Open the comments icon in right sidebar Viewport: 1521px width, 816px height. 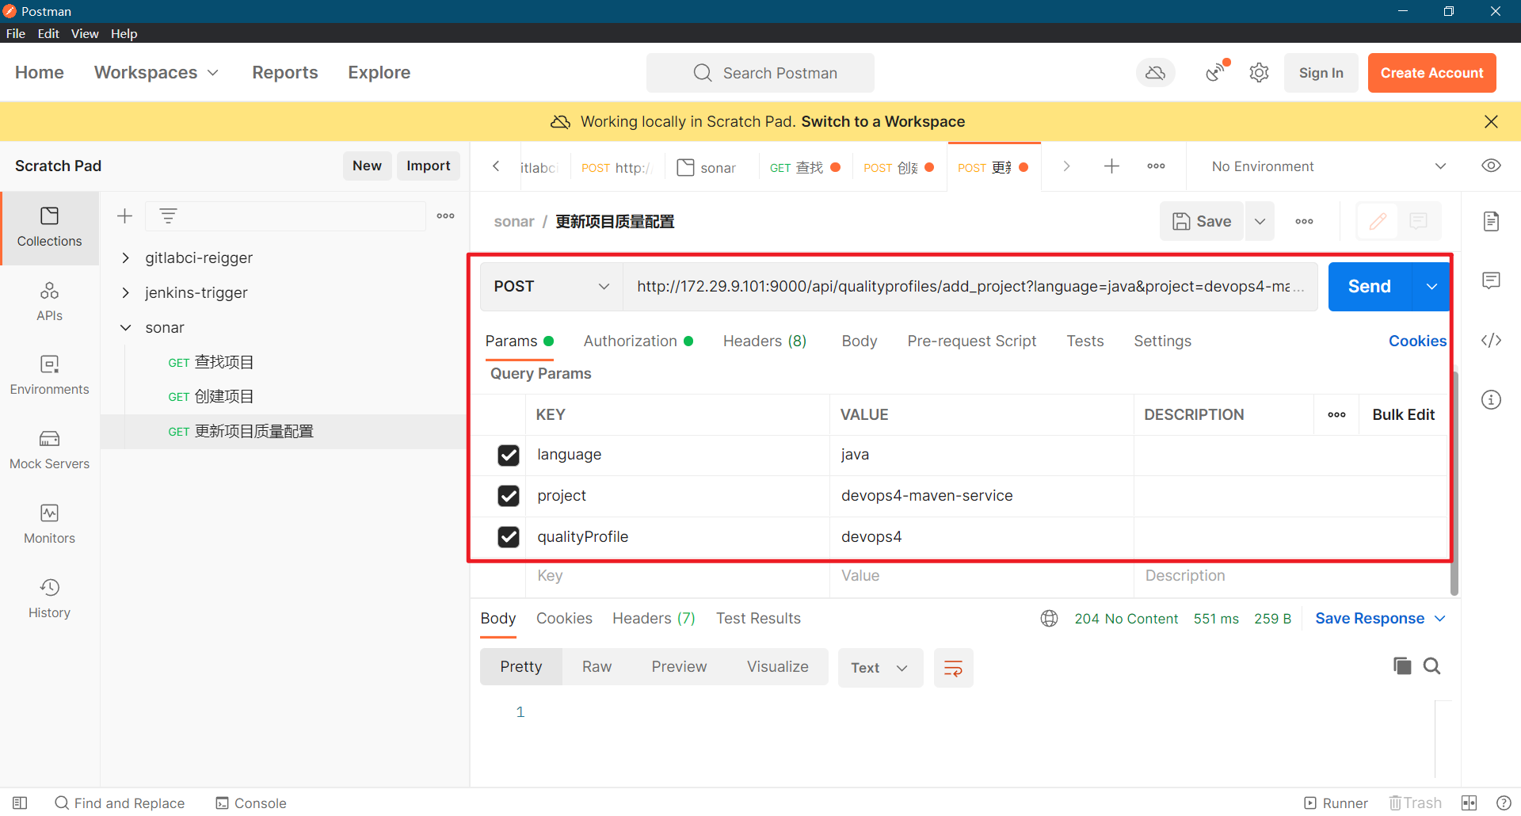click(x=1491, y=280)
